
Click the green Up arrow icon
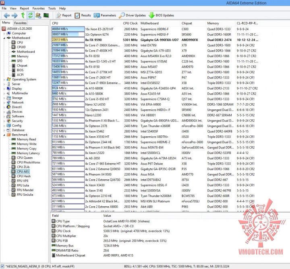click(23, 15)
